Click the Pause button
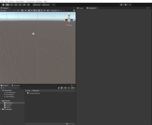Viewport: 152px width, 125px height. pyautogui.click(x=126, y=5)
